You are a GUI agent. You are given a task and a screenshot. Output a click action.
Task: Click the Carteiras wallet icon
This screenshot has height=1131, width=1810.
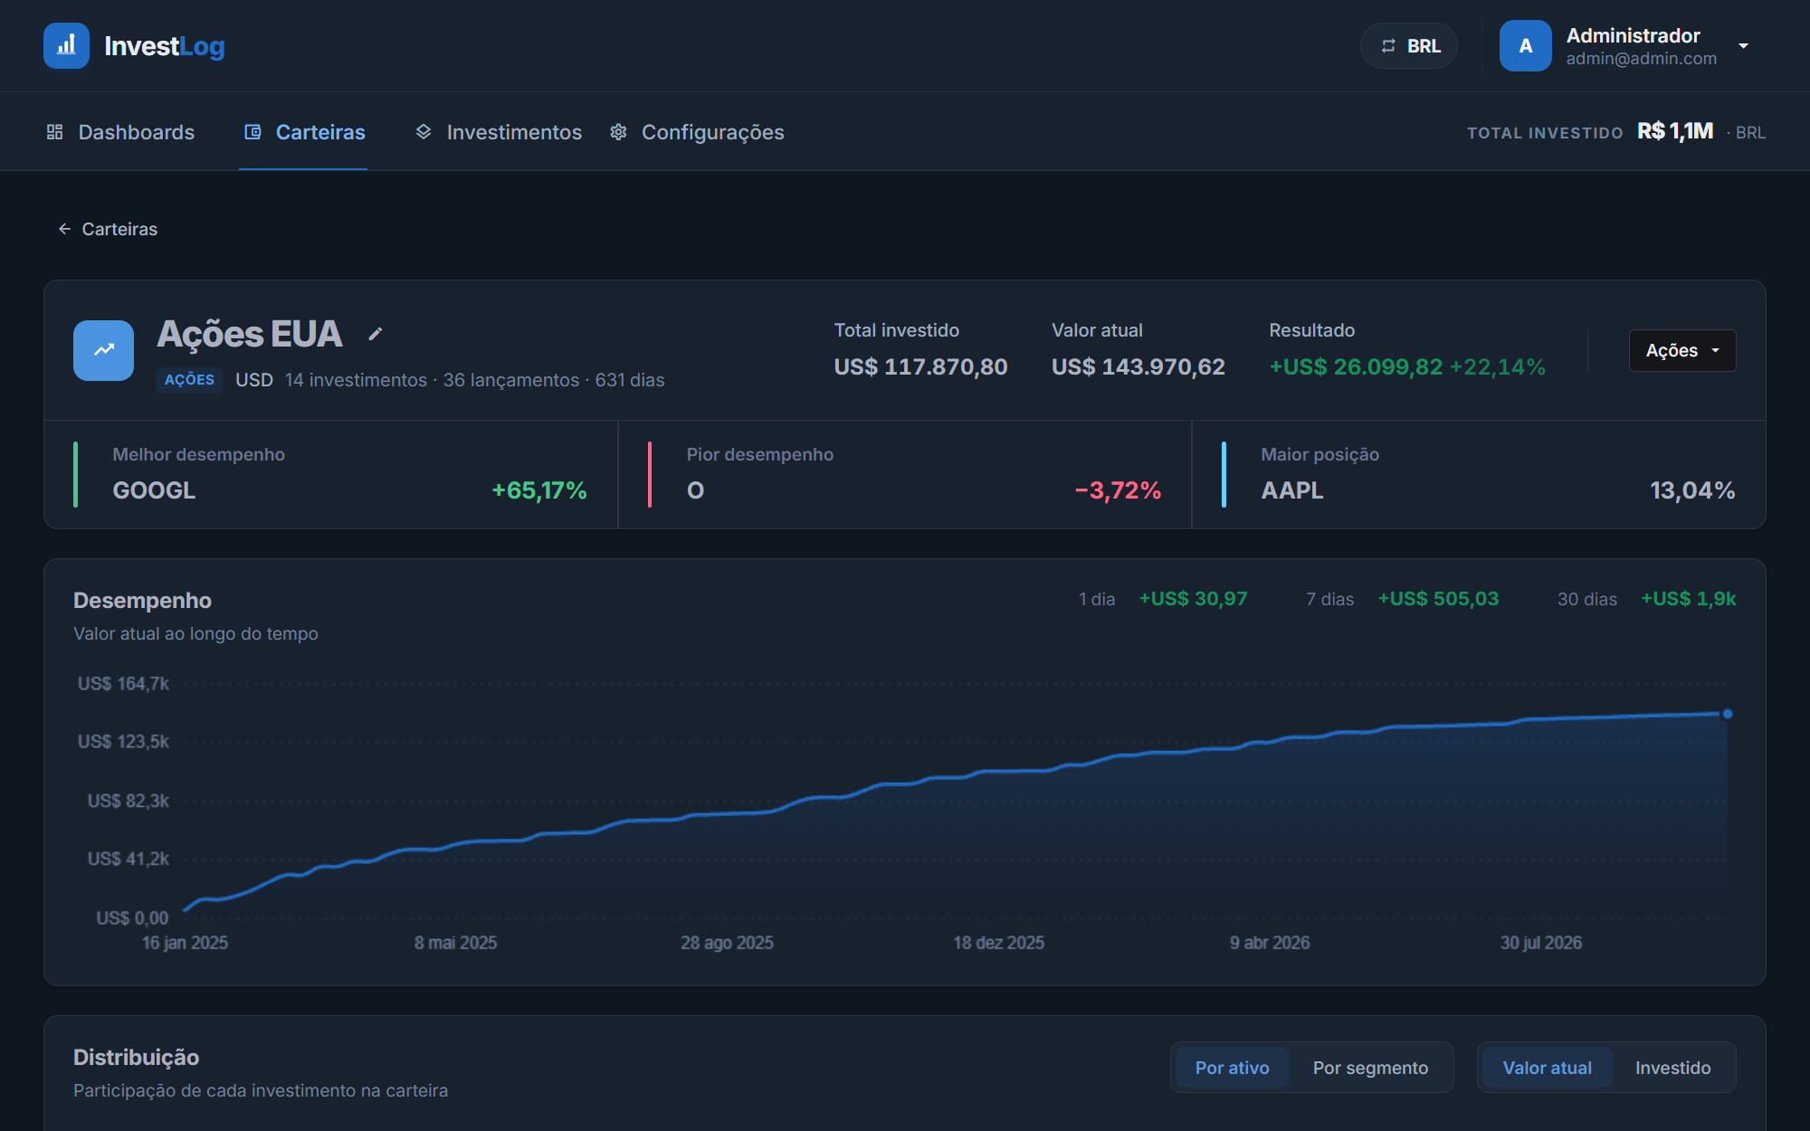[x=253, y=132]
